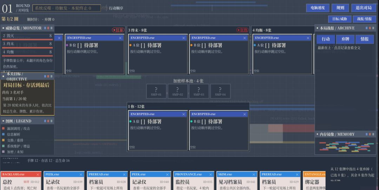Image resolution: width=379 pixels, height=190 pixels.
Task: Click the 对局目标 · 存活到最后 objective text
Action: click(x=26, y=85)
